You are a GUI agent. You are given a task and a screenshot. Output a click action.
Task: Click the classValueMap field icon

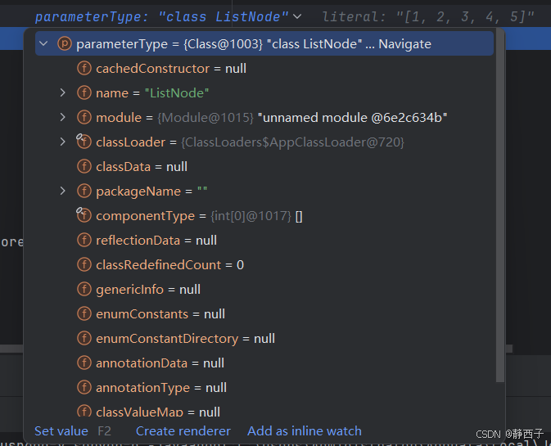tap(84, 411)
